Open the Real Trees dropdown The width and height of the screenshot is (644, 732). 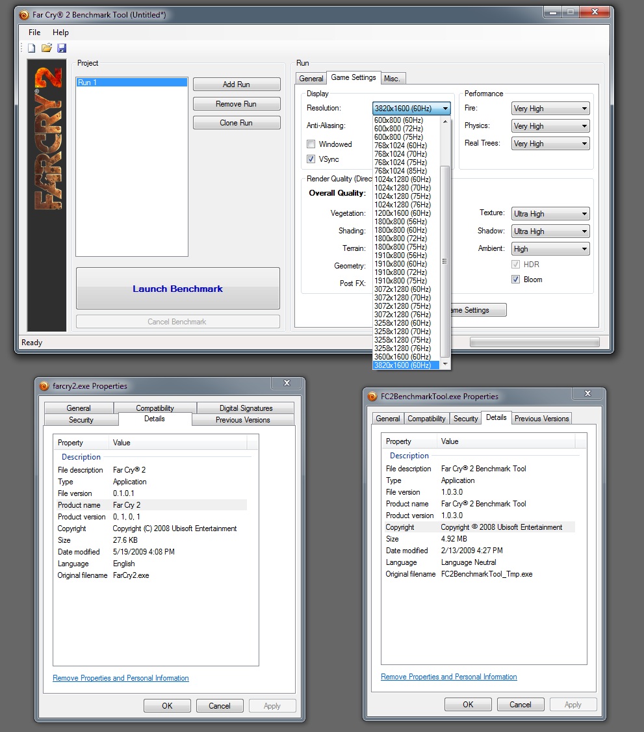pos(550,144)
